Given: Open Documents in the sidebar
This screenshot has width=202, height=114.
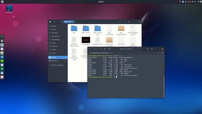Looking at the screenshot, I should (x=58, y=36).
